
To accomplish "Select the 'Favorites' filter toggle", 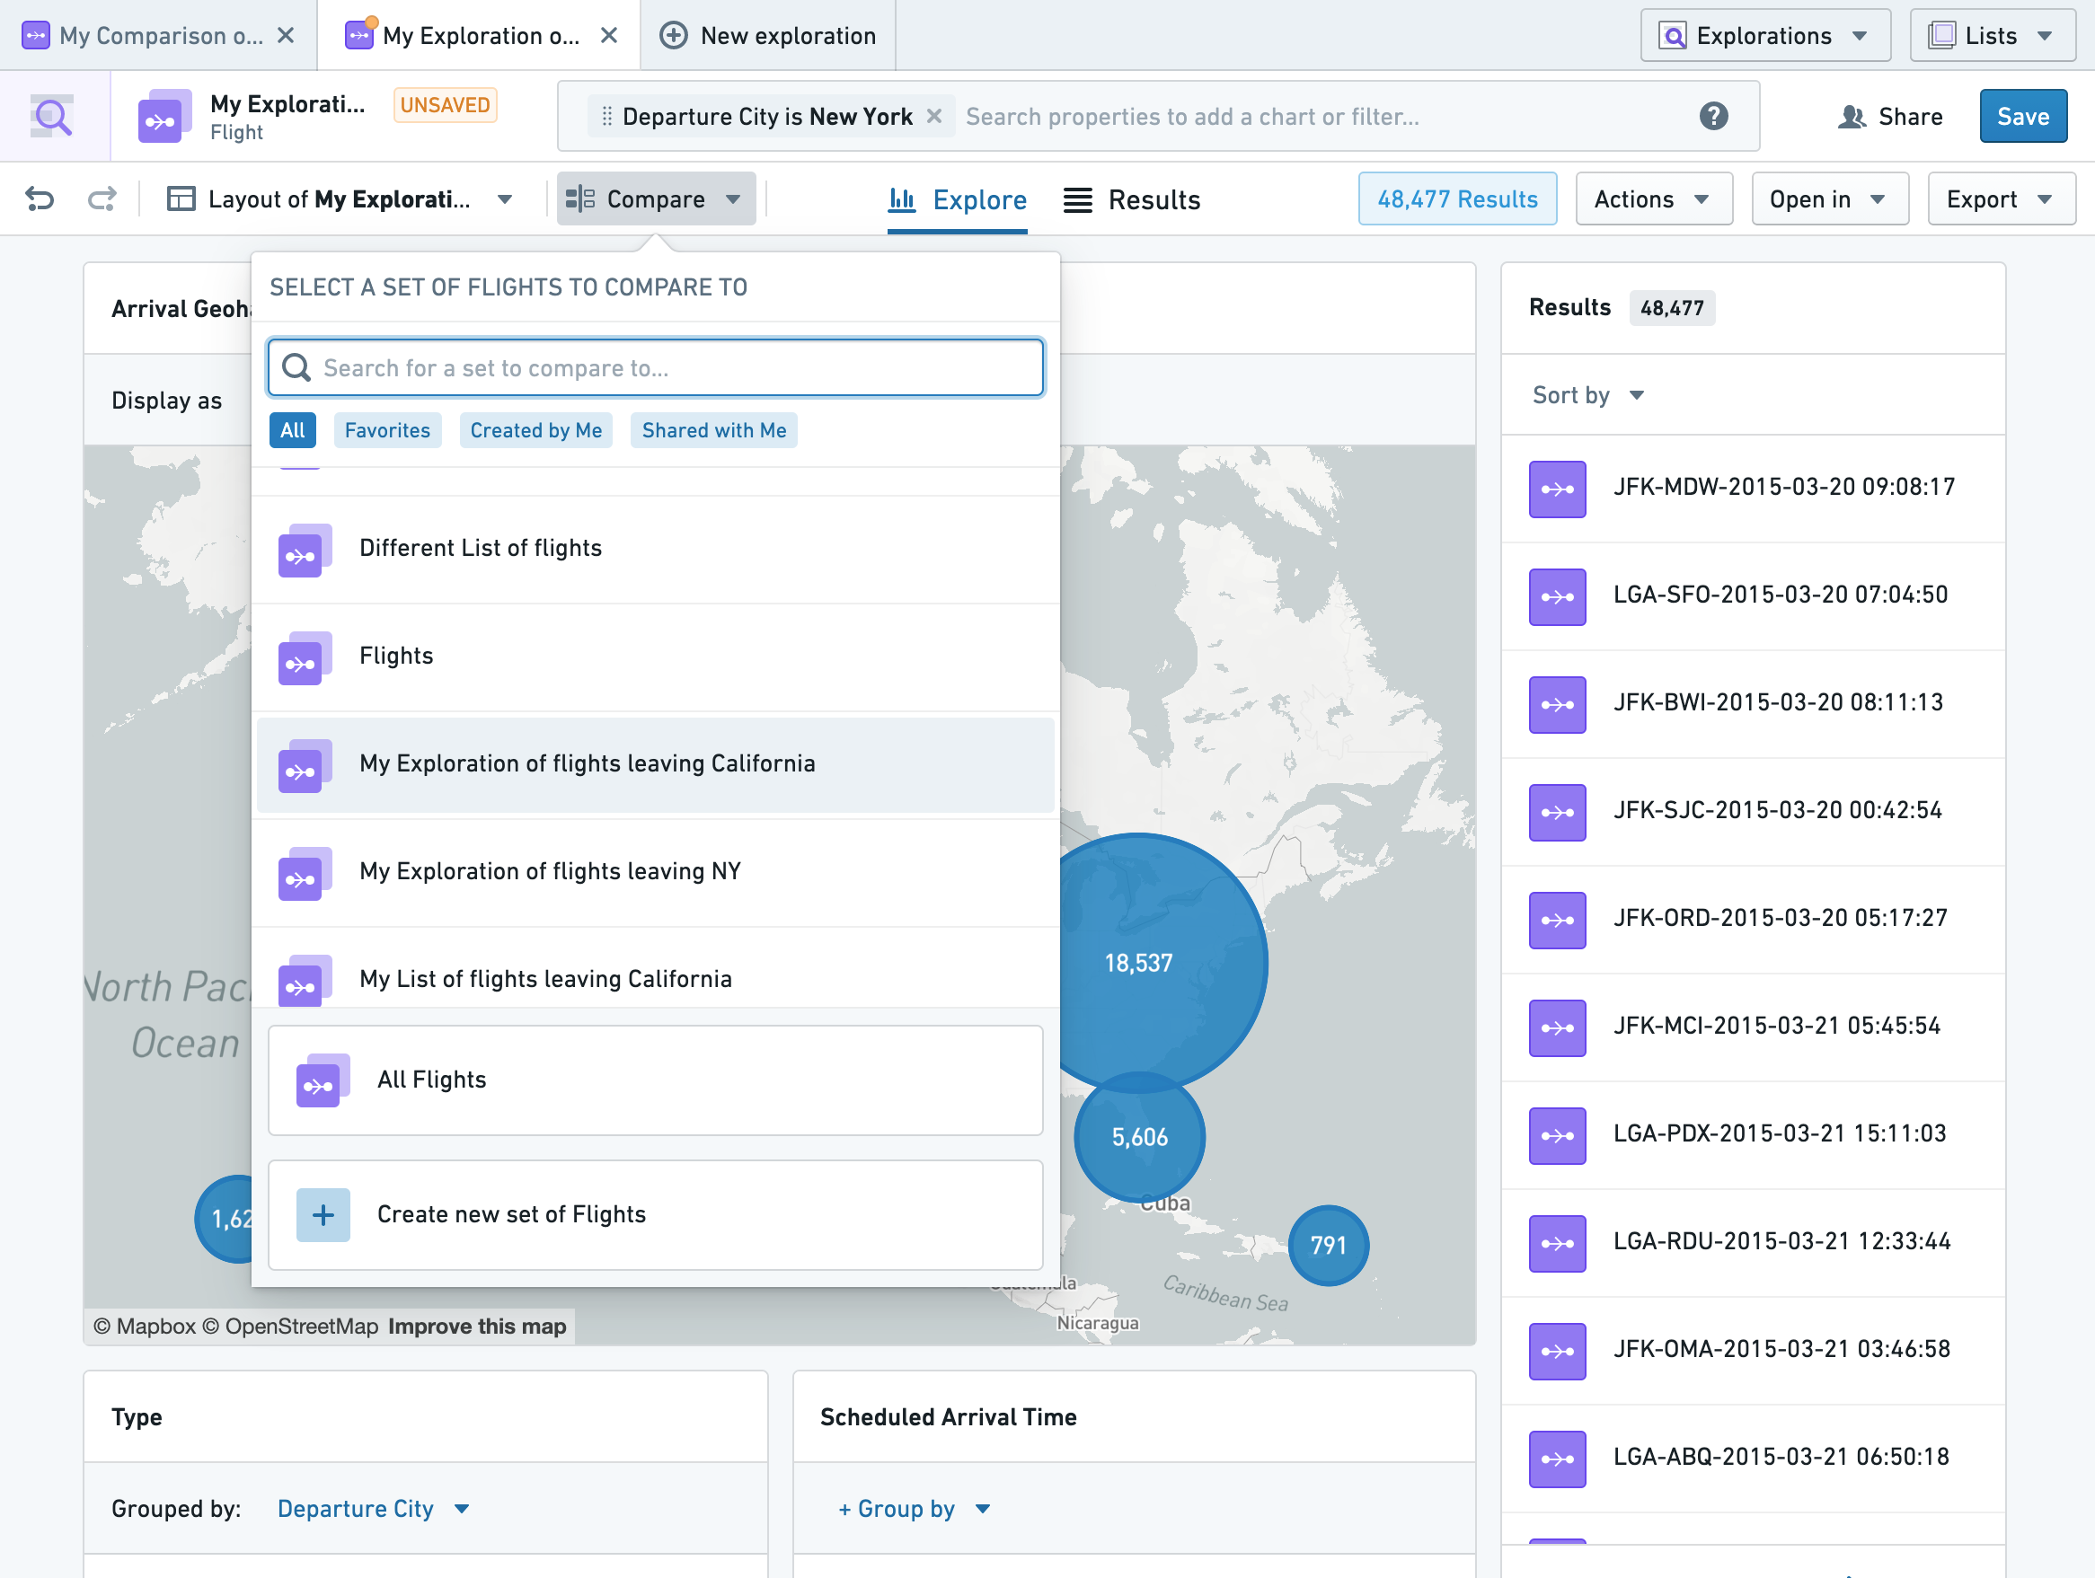I will (385, 431).
